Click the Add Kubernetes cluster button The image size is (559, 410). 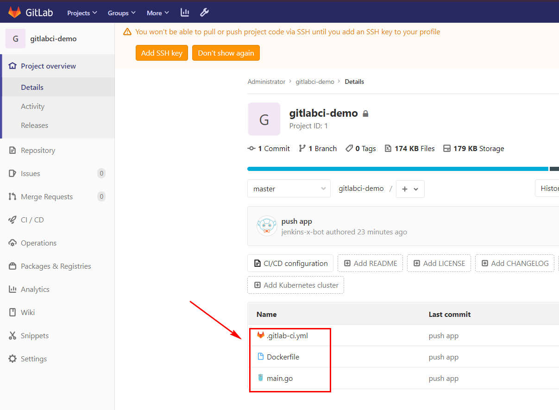click(x=295, y=285)
